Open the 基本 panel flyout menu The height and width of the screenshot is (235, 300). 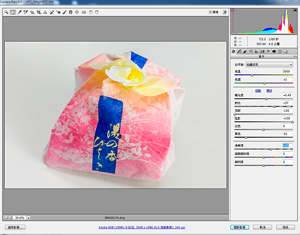click(x=294, y=56)
